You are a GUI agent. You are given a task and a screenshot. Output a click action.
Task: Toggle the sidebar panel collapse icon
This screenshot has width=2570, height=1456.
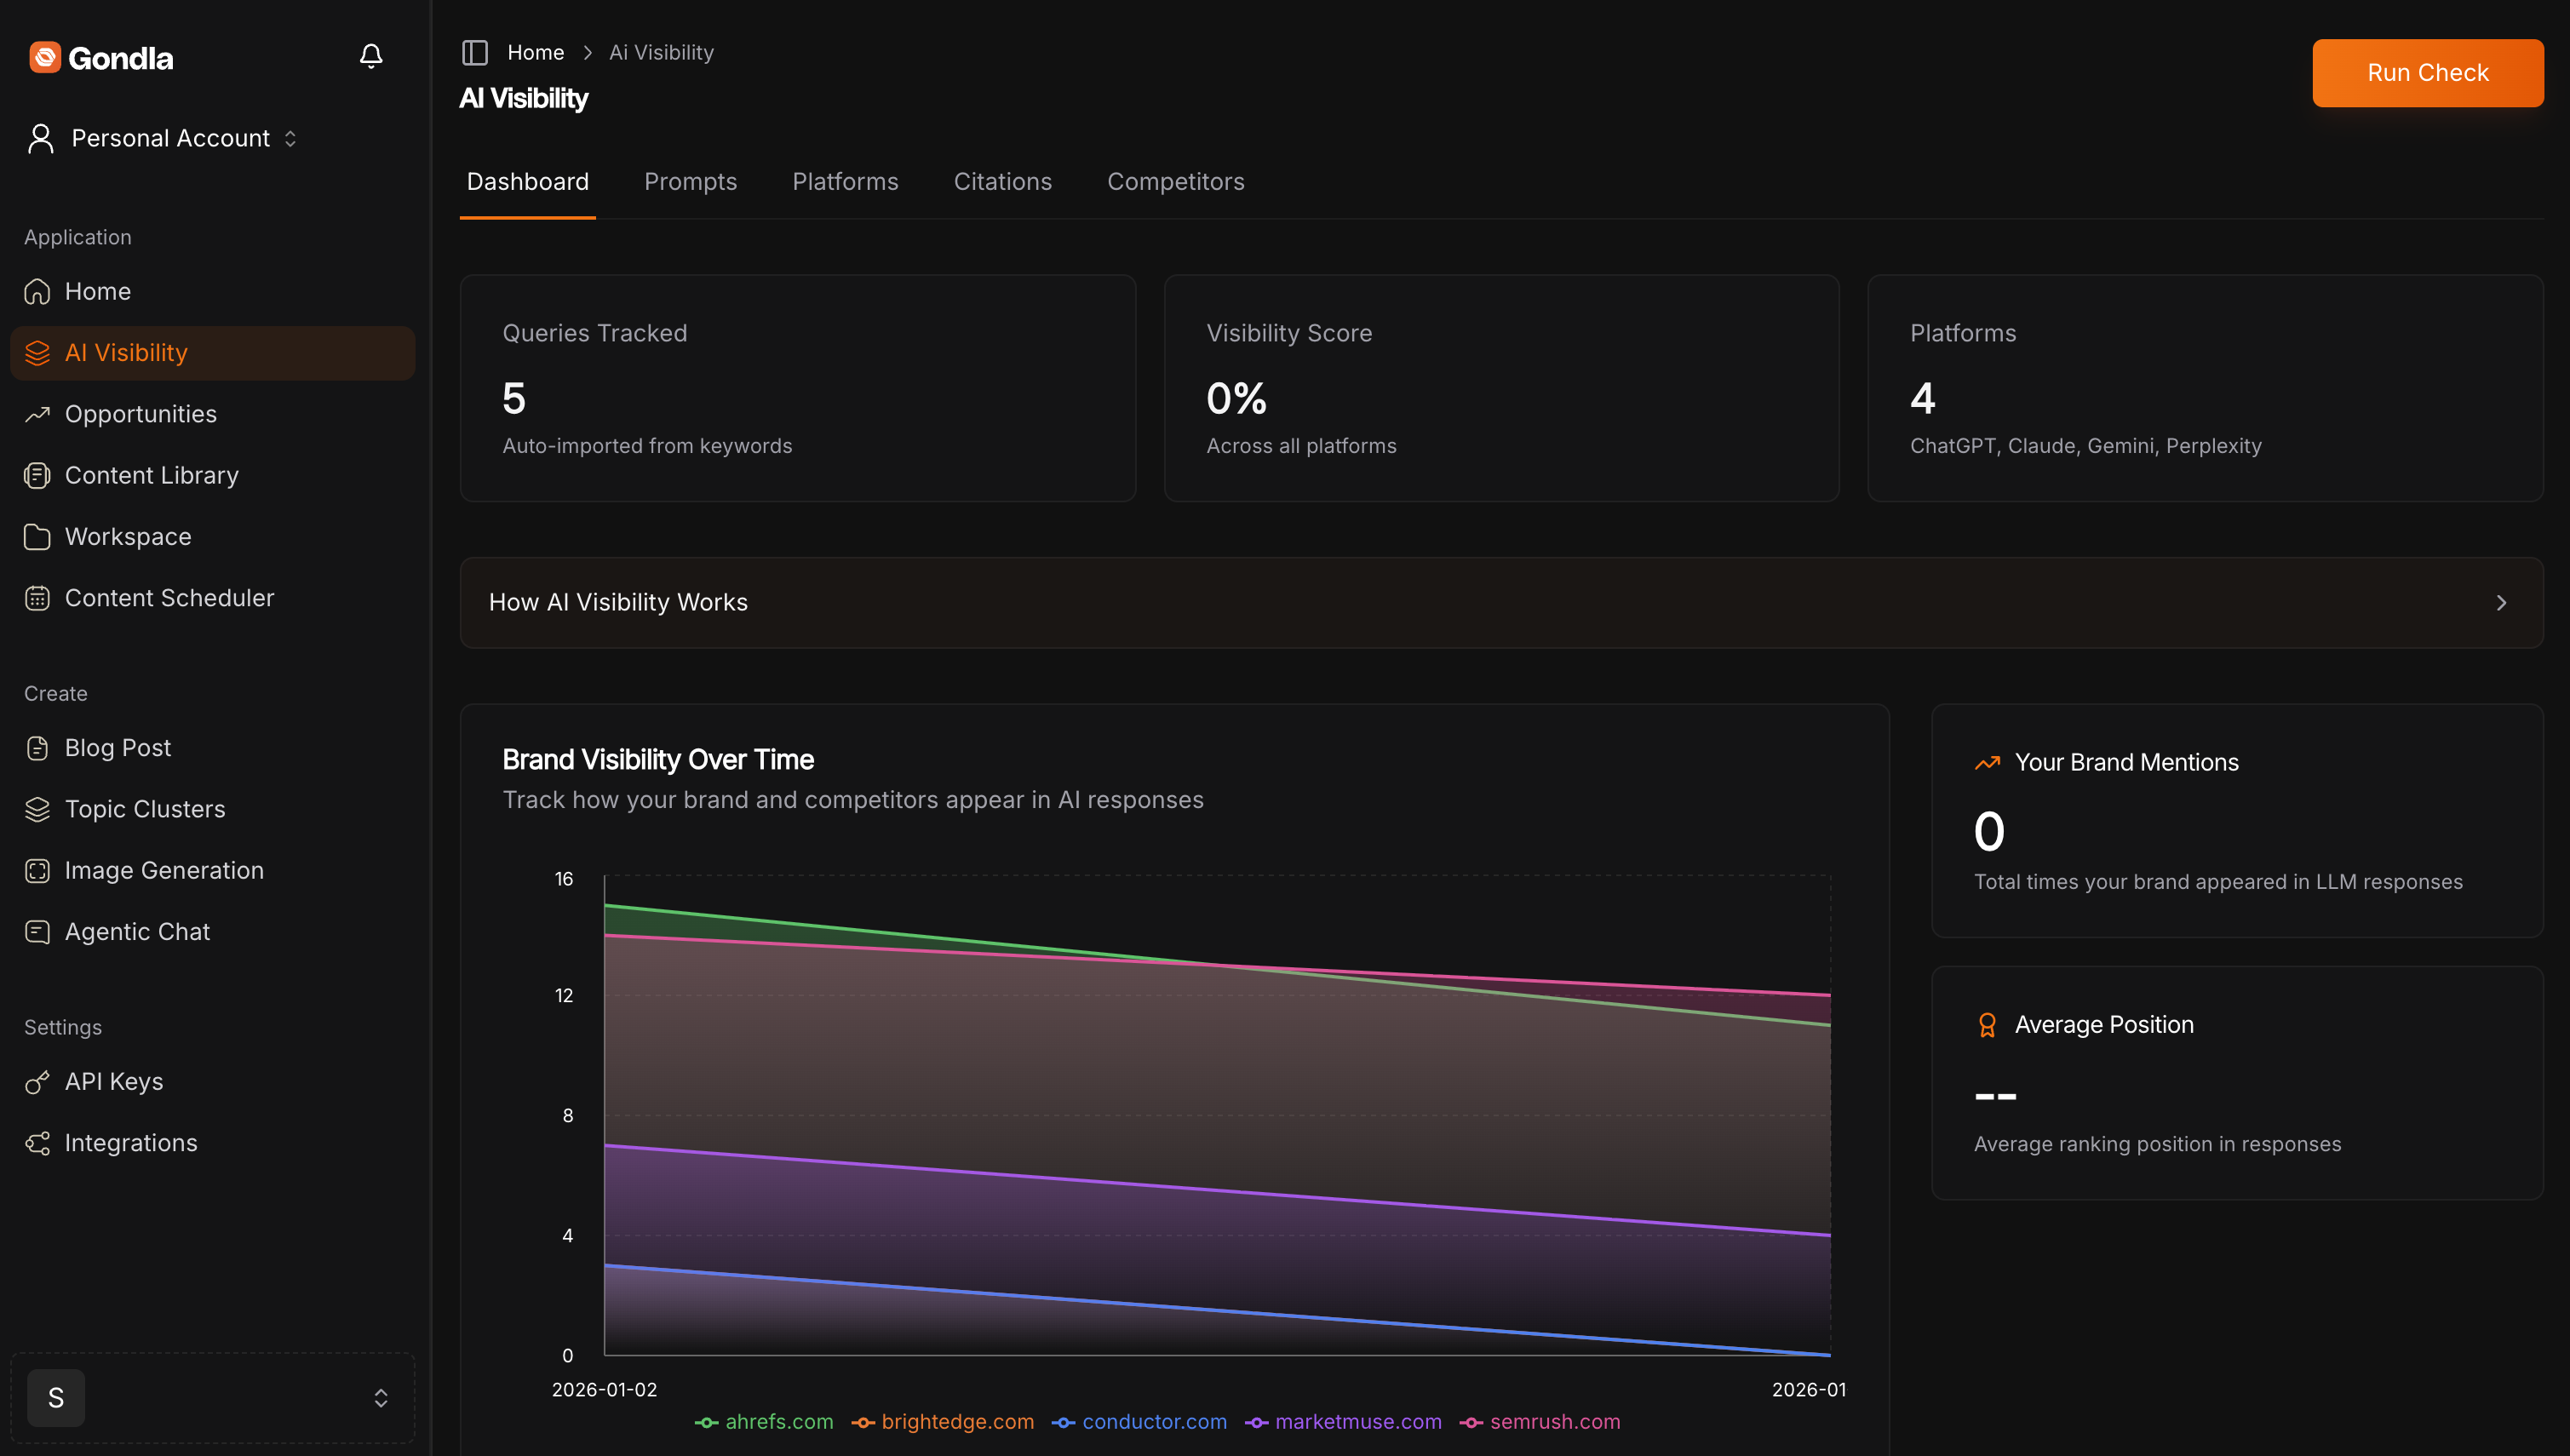475,52
